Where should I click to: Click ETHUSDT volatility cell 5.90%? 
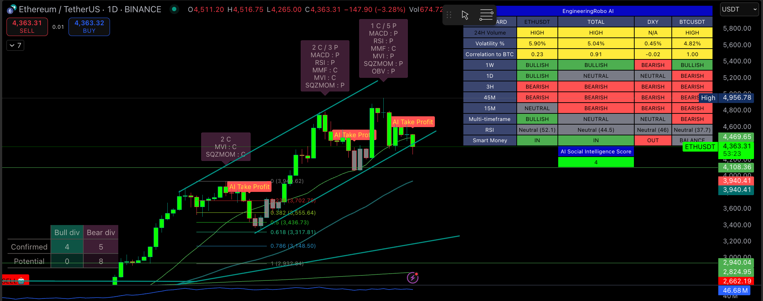point(537,44)
